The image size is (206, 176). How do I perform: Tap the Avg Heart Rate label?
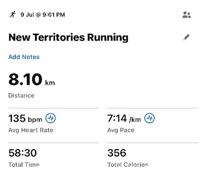(31, 130)
